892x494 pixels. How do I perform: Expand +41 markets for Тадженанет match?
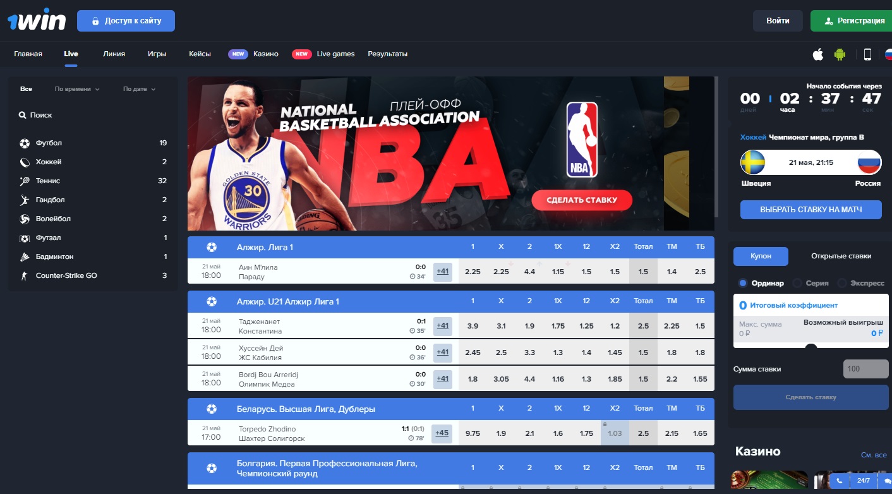[443, 326]
